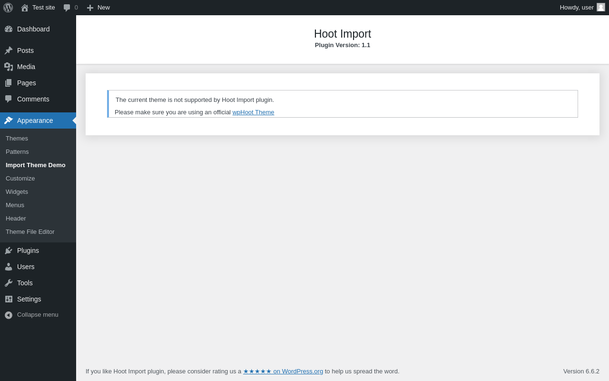Open Comments in the sidebar menu
This screenshot has width=609, height=381.
pos(33,99)
